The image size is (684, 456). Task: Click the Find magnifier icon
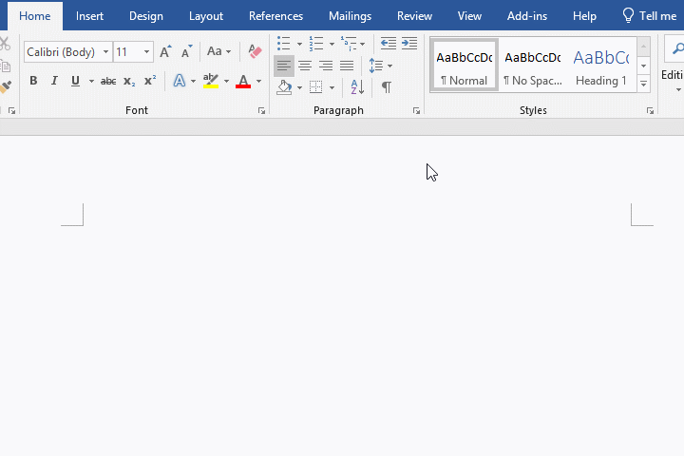(677, 48)
